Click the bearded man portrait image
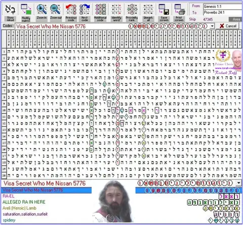Image resolution: width=243 pixels, height=225 pixels. [x=113, y=202]
